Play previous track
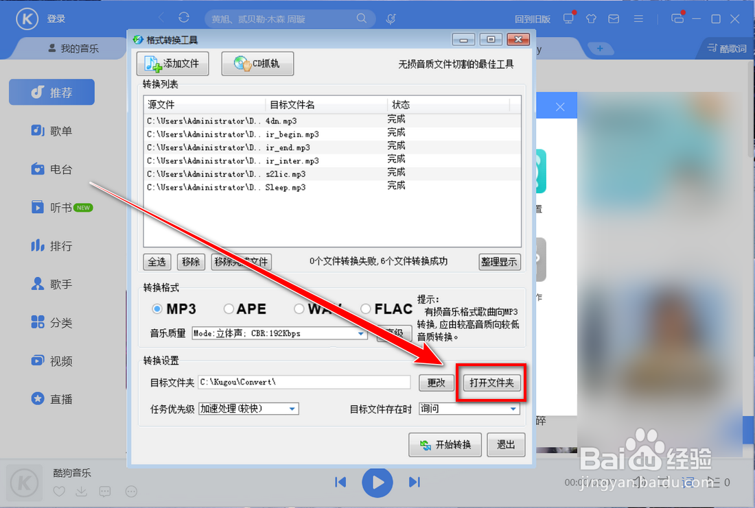 (340, 482)
